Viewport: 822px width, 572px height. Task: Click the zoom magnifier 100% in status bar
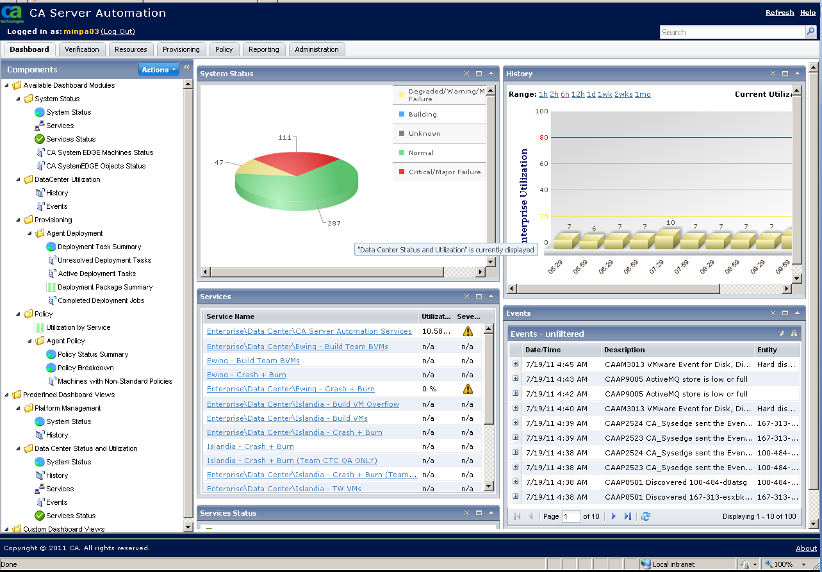[768, 564]
